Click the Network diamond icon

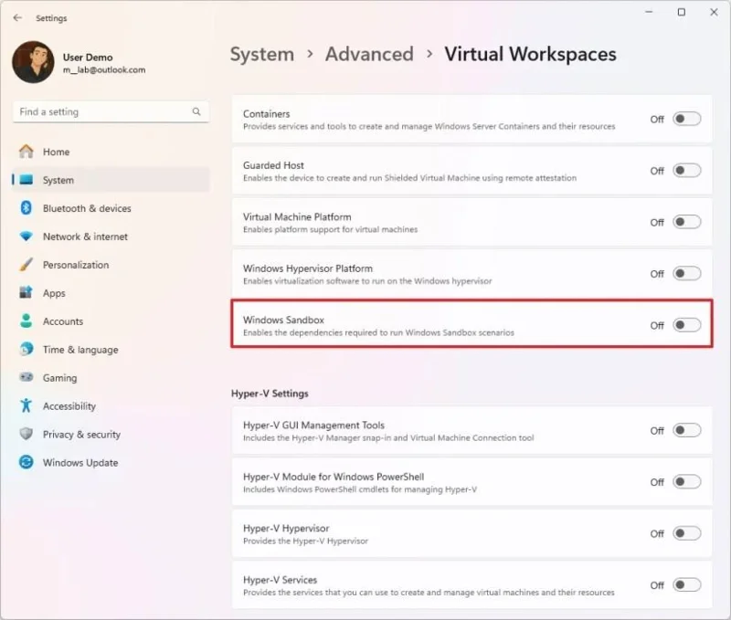26,236
